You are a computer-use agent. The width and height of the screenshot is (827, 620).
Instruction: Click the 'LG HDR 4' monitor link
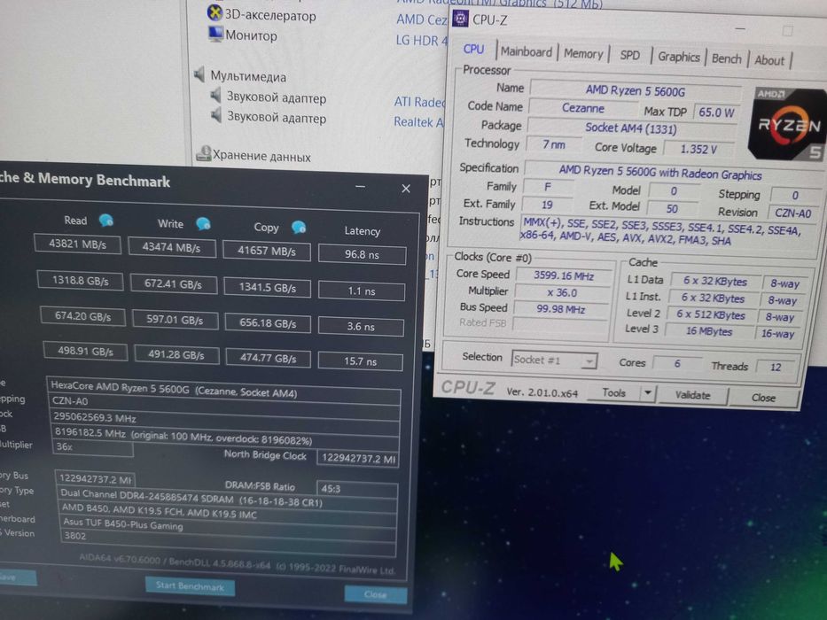click(421, 40)
